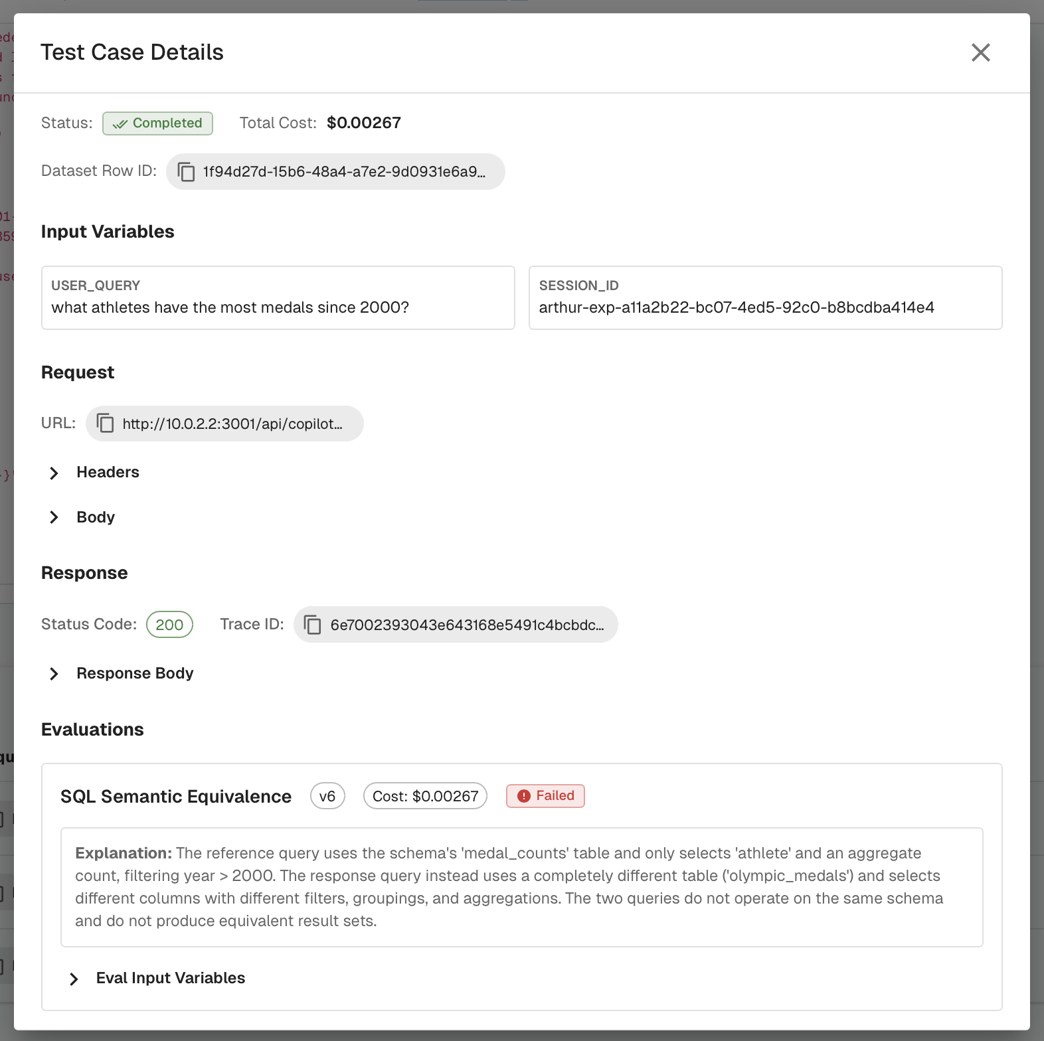The image size is (1044, 1041).
Task: Click the Evaluations heading
Action: (92, 730)
